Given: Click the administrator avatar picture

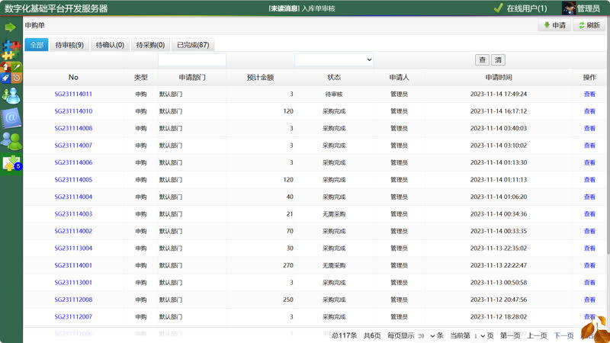Looking at the screenshot, I should 568,8.
